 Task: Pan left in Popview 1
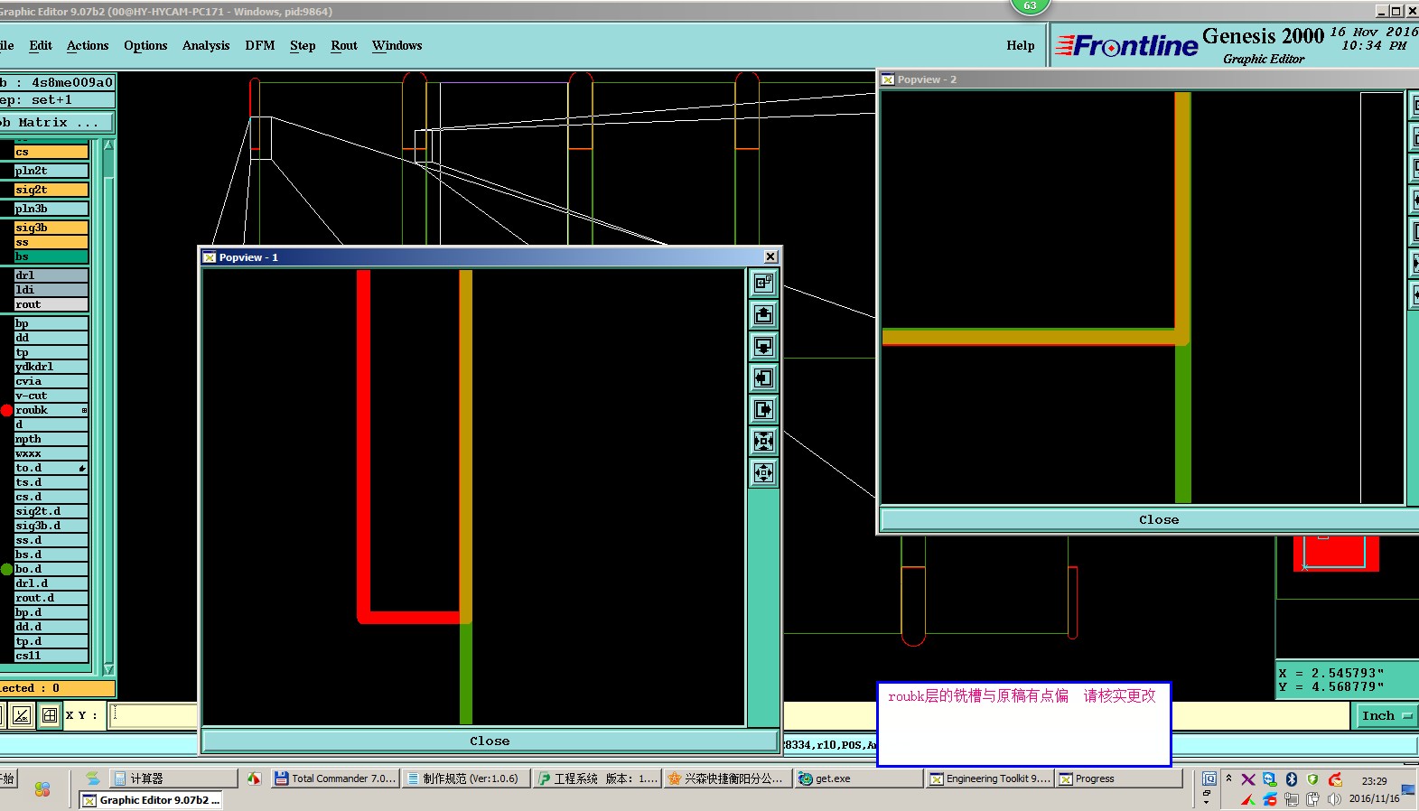763,378
